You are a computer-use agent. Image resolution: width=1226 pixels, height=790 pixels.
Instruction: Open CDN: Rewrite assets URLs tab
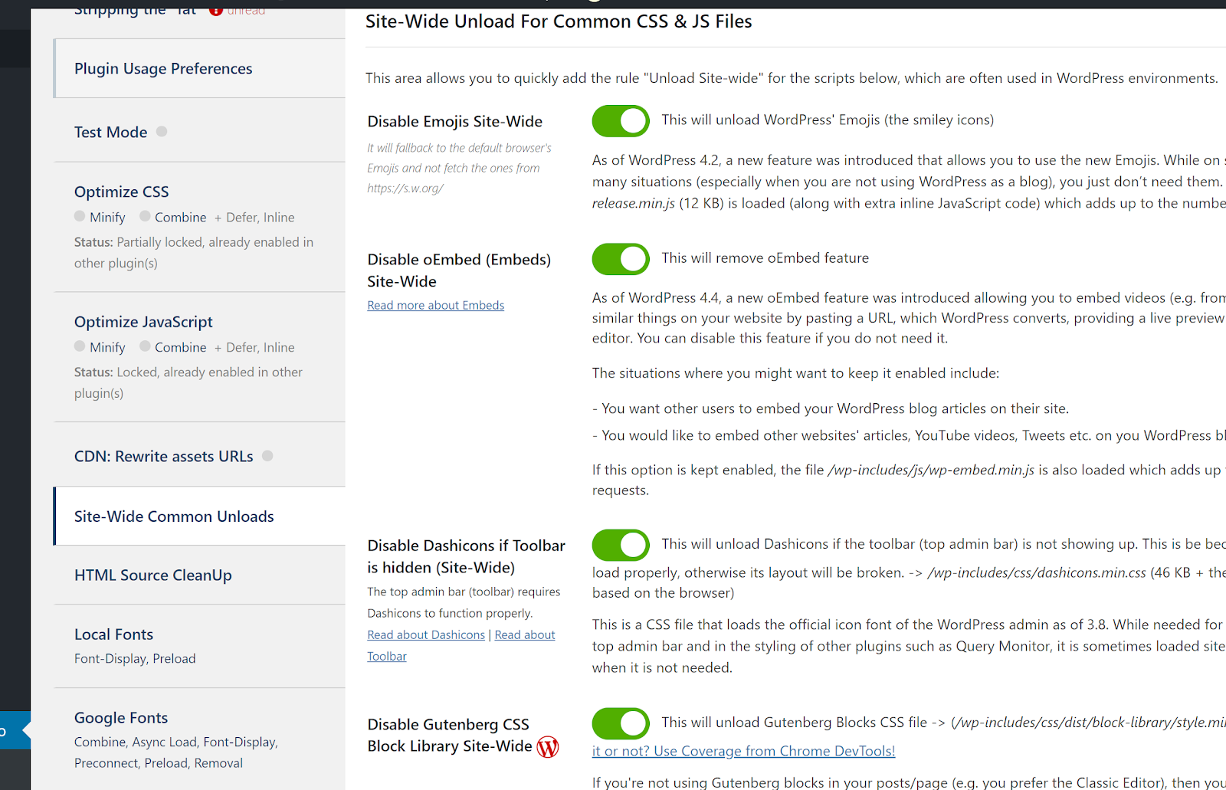(200, 456)
